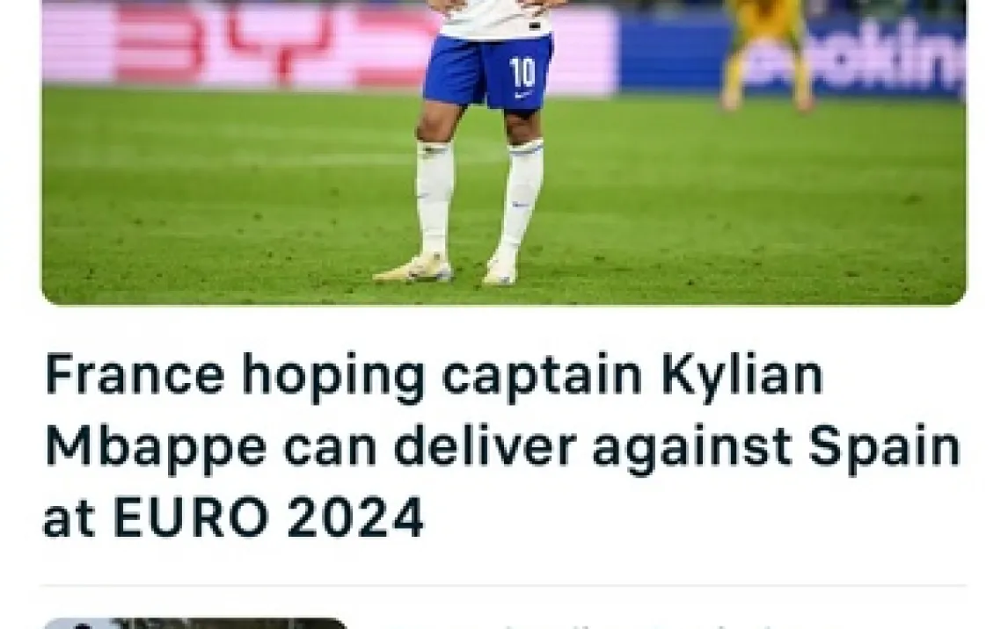Tap the number 10 on blue shorts

pyautogui.click(x=522, y=72)
